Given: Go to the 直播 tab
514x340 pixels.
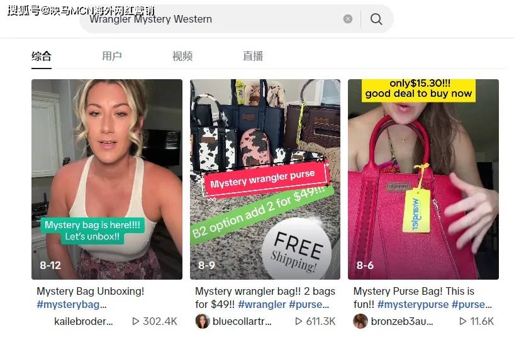Looking at the screenshot, I should click(253, 56).
